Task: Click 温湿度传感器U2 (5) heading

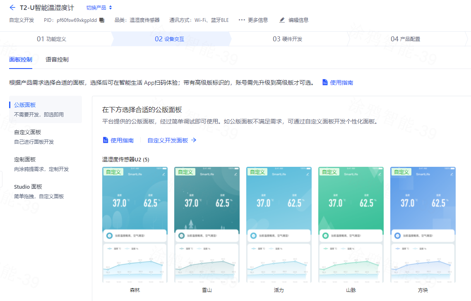Action: click(x=125, y=159)
